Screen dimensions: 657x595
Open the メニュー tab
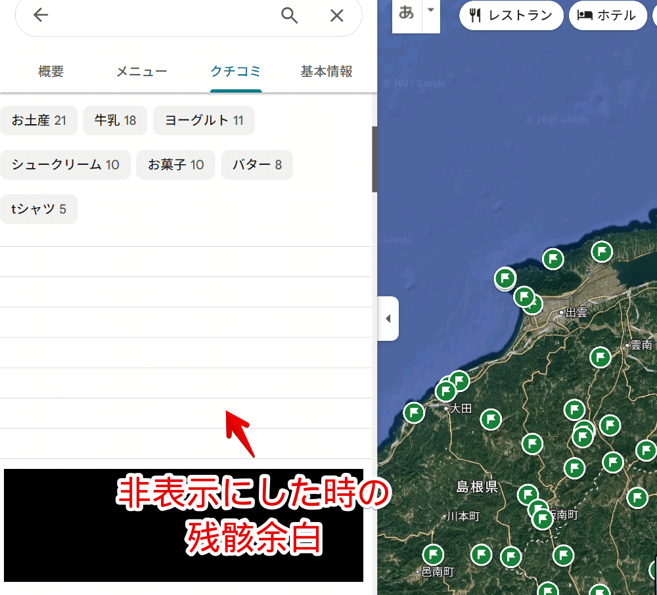[x=142, y=71]
